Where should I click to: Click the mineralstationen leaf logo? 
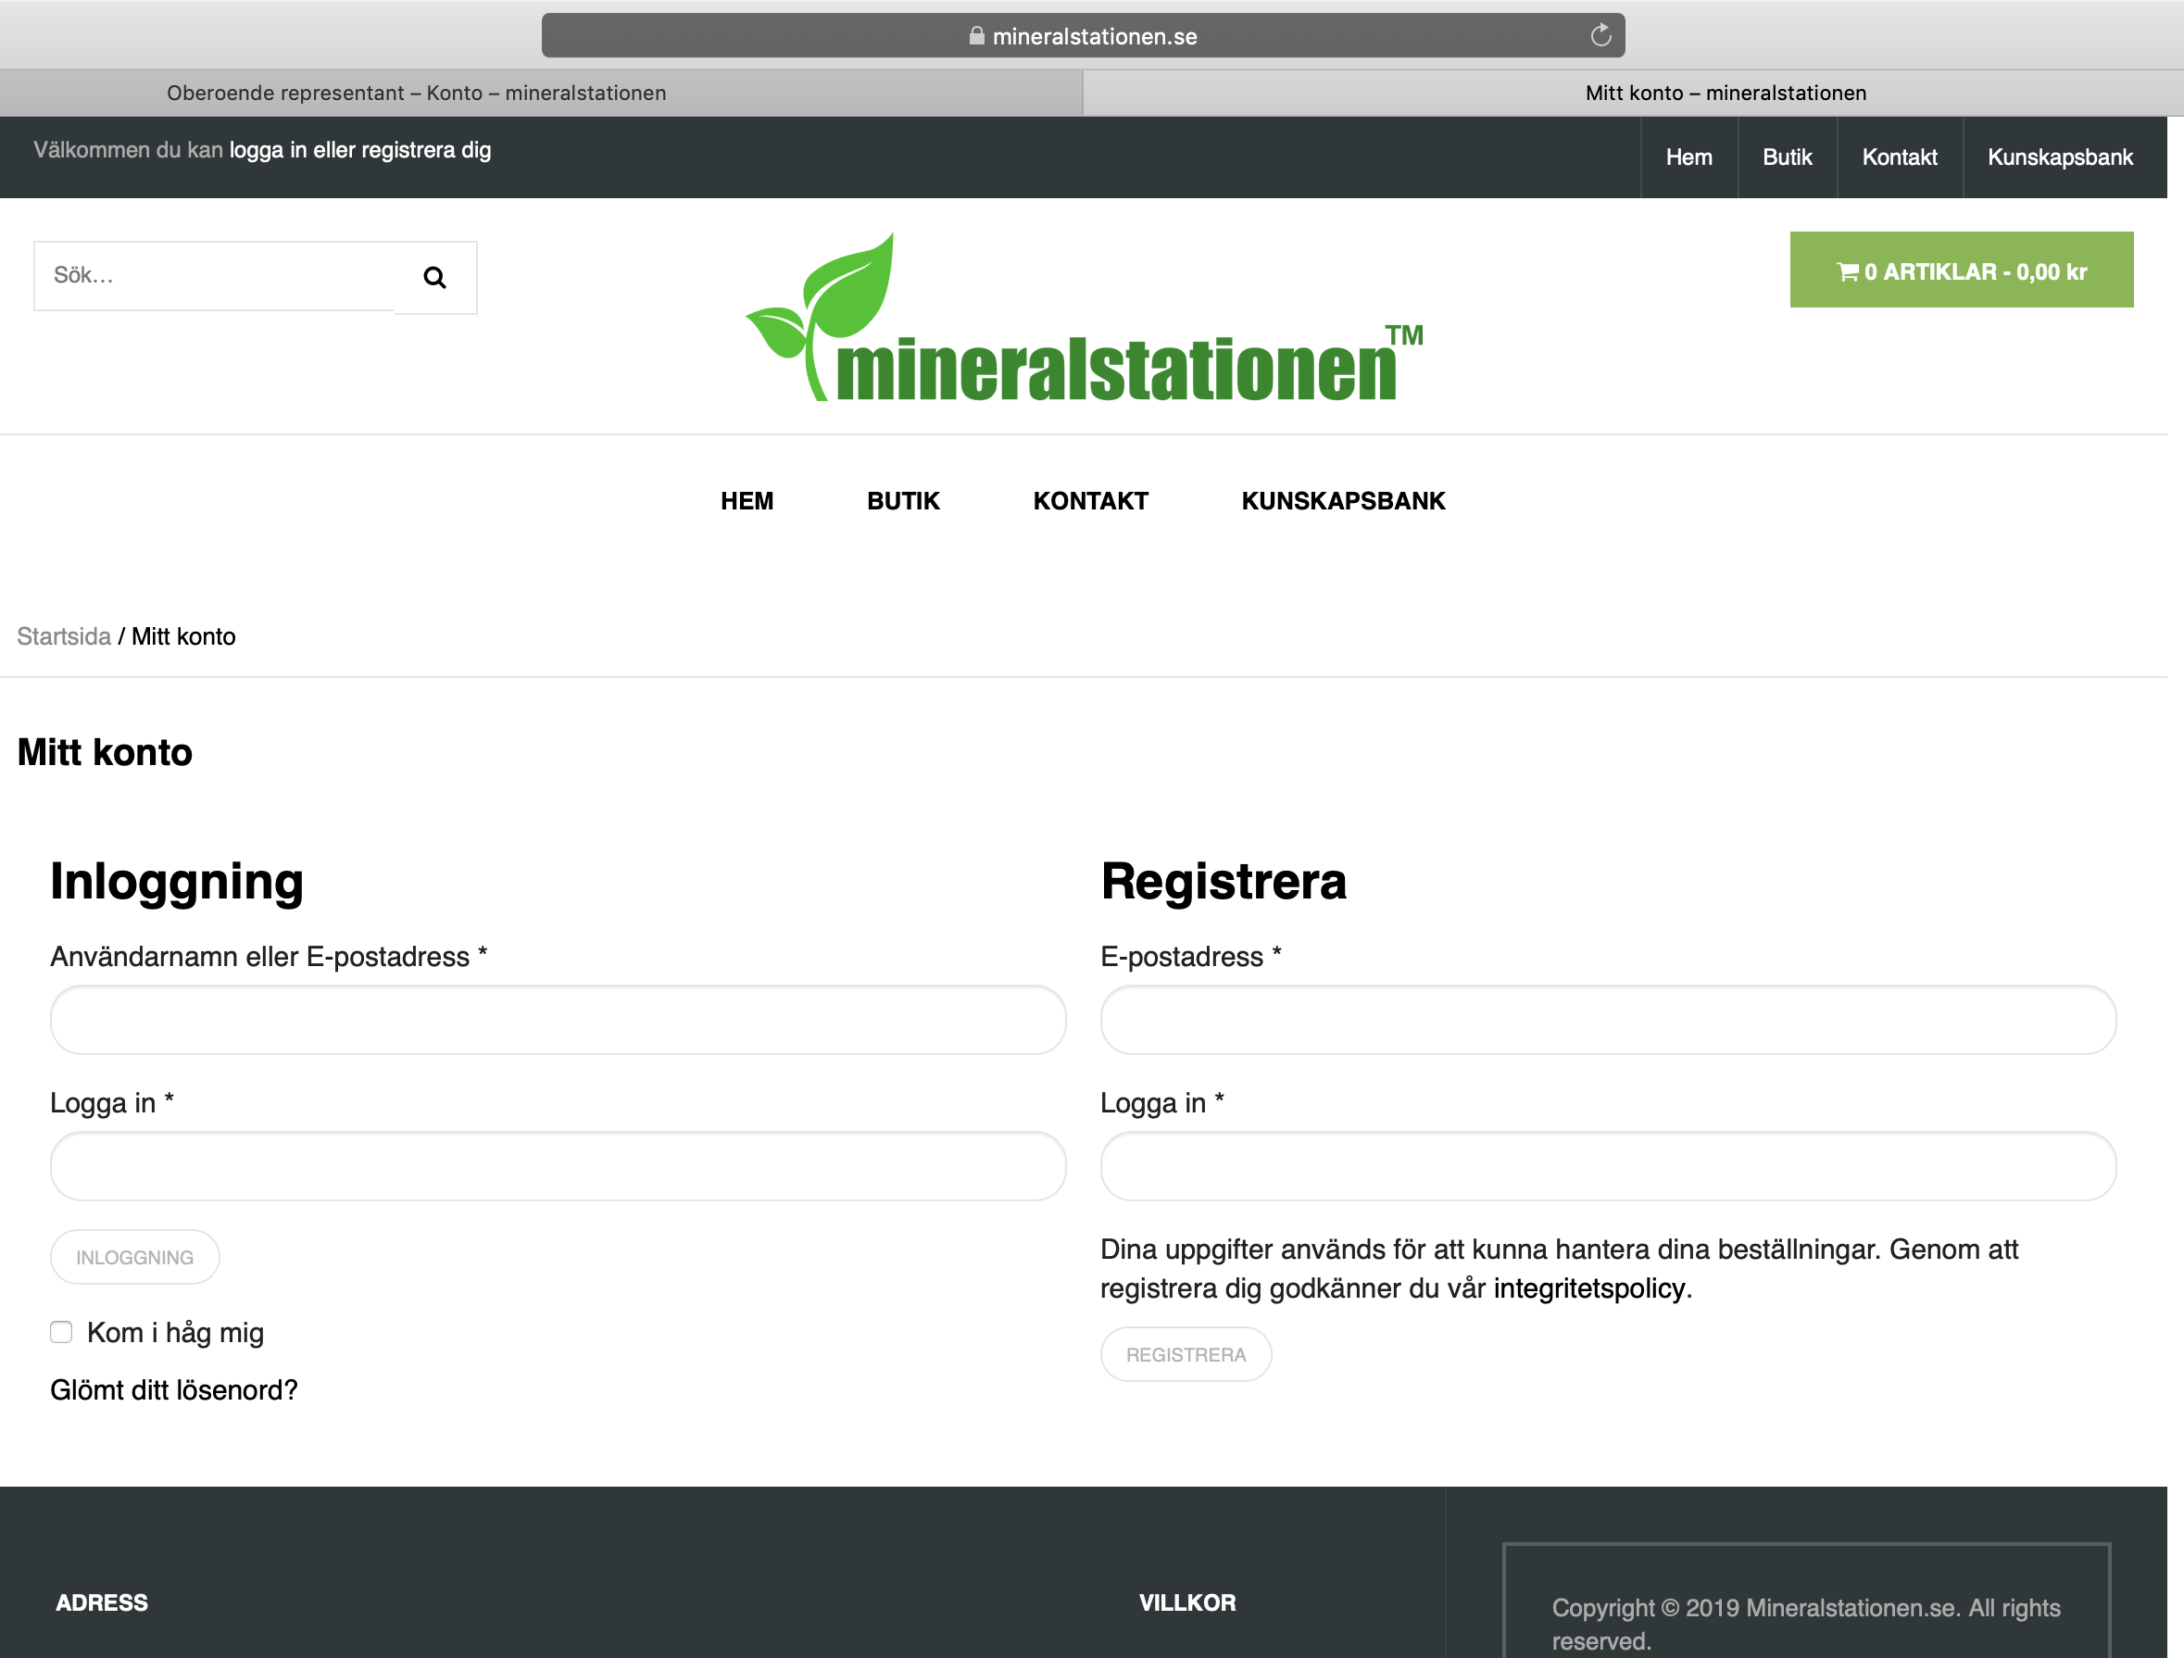click(x=1084, y=317)
